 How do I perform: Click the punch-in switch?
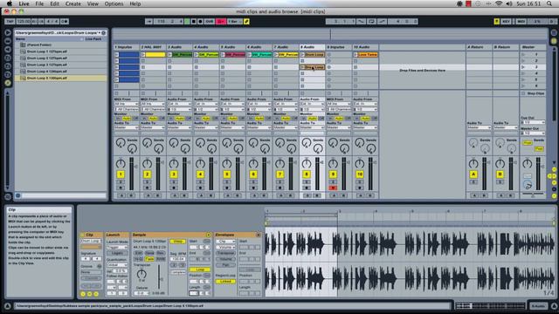click(x=361, y=21)
